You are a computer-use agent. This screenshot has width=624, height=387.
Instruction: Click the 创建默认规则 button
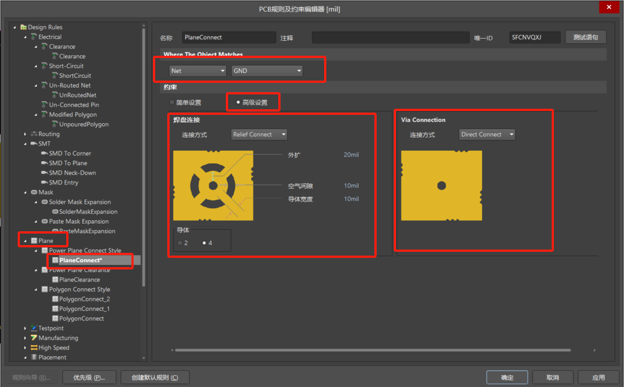[x=155, y=378]
